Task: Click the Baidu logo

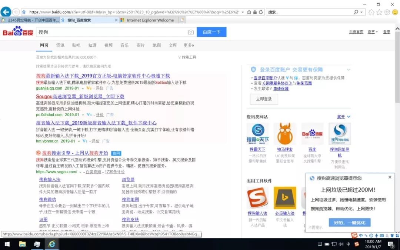Action: coord(18,31)
